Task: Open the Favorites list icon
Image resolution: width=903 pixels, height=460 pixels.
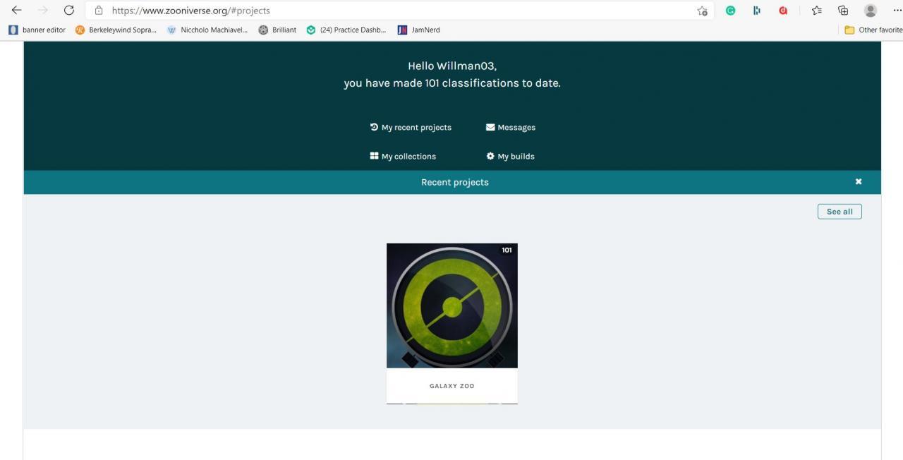Action: [817, 11]
